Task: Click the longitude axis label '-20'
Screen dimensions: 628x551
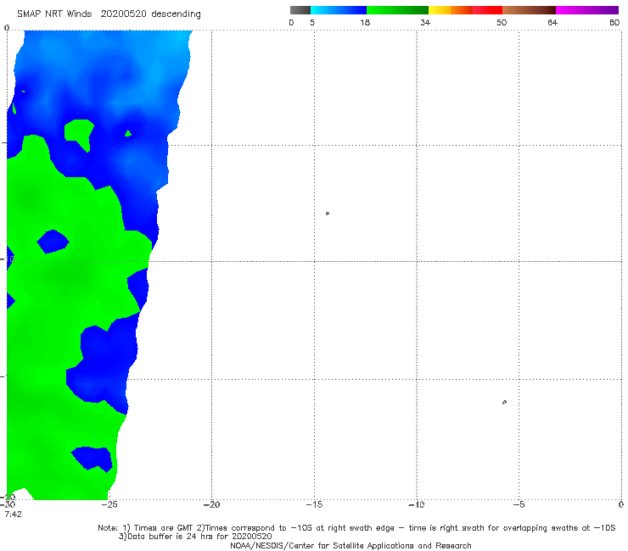Action: point(211,504)
